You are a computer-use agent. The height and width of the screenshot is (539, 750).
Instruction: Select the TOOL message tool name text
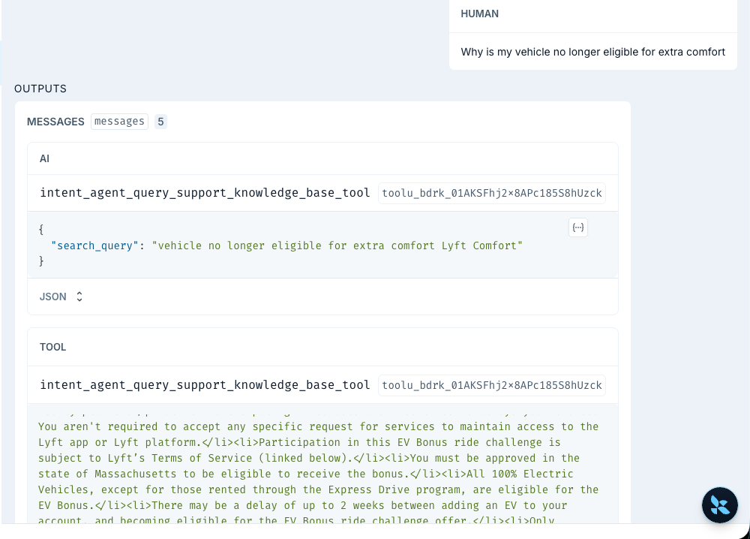point(205,385)
